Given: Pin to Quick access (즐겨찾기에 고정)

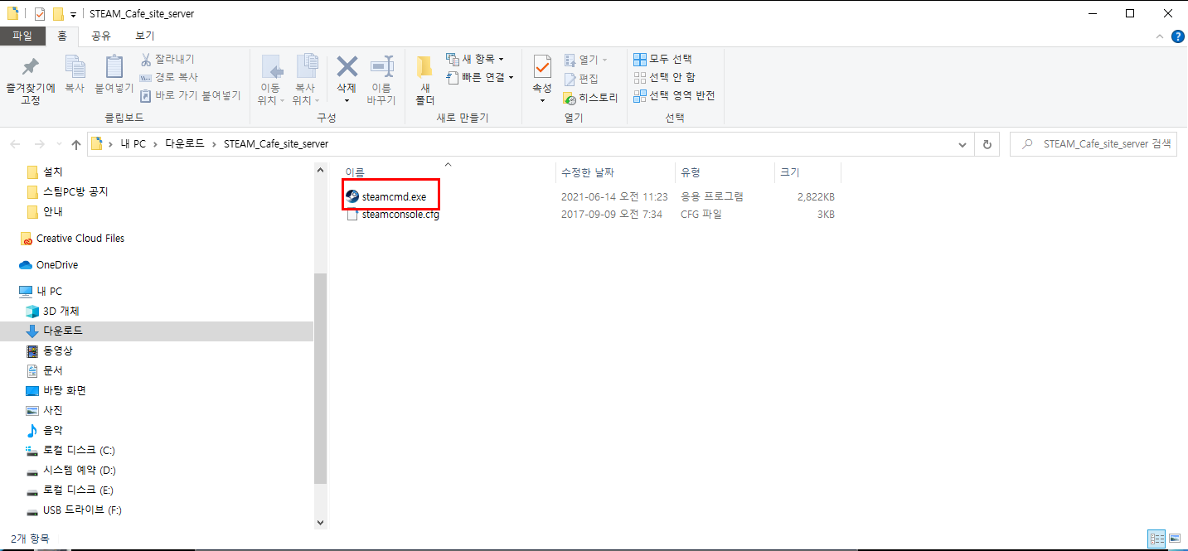Looking at the screenshot, I should [31, 80].
